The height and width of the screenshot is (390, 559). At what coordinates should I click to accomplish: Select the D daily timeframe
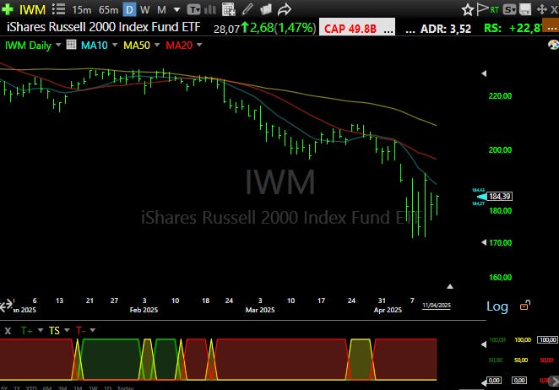coord(129,9)
